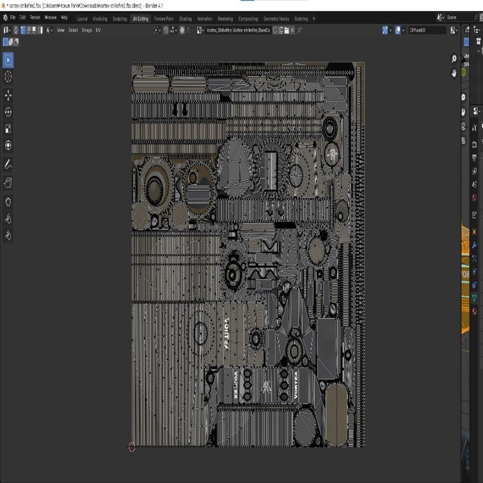
Task: Choose the Rip Region tool
Action: pyautogui.click(x=8, y=183)
